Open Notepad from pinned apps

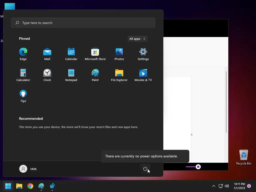(x=71, y=75)
